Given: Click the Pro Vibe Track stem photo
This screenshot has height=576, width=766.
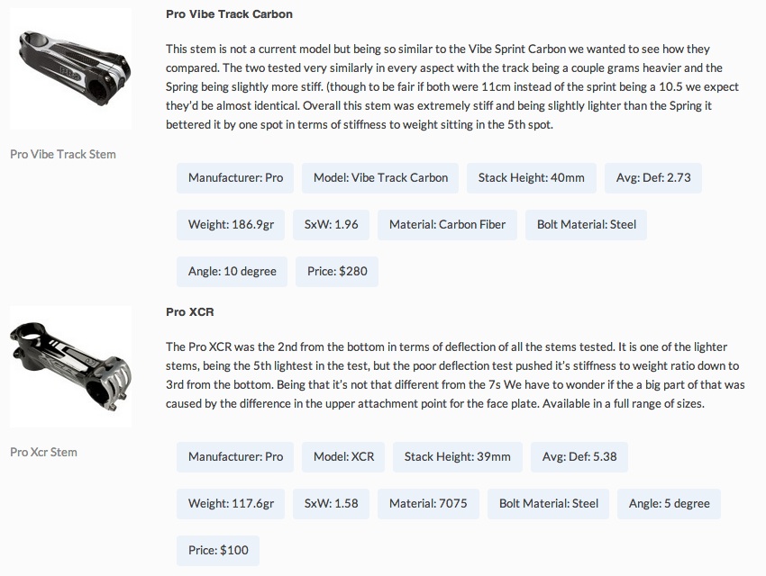Looking at the screenshot, I should point(70,68).
